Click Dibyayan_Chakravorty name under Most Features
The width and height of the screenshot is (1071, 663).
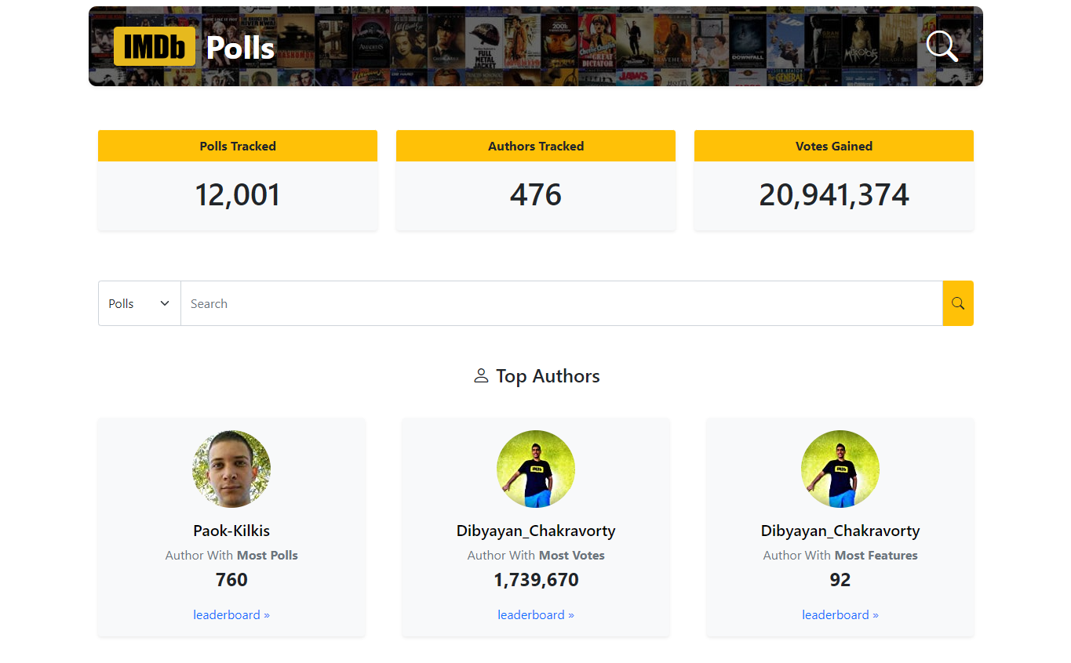point(840,531)
